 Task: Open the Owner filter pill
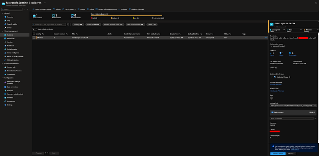pos(152,25)
